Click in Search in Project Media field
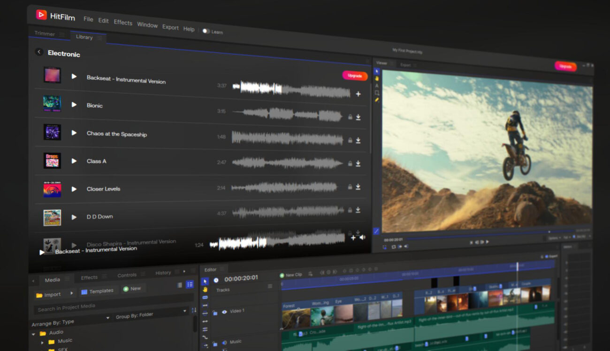This screenshot has width=610, height=351. tap(113, 304)
